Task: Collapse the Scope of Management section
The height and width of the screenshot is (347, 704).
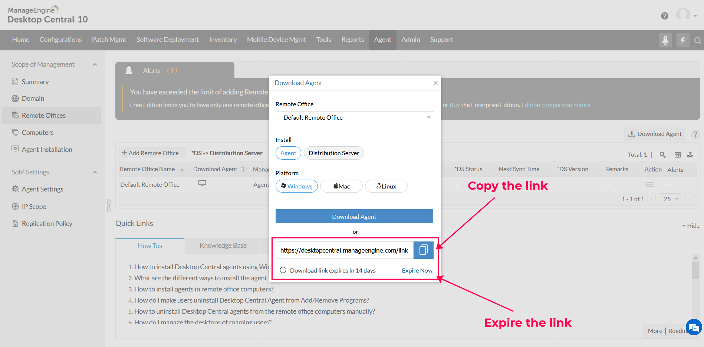Action: 95,64
